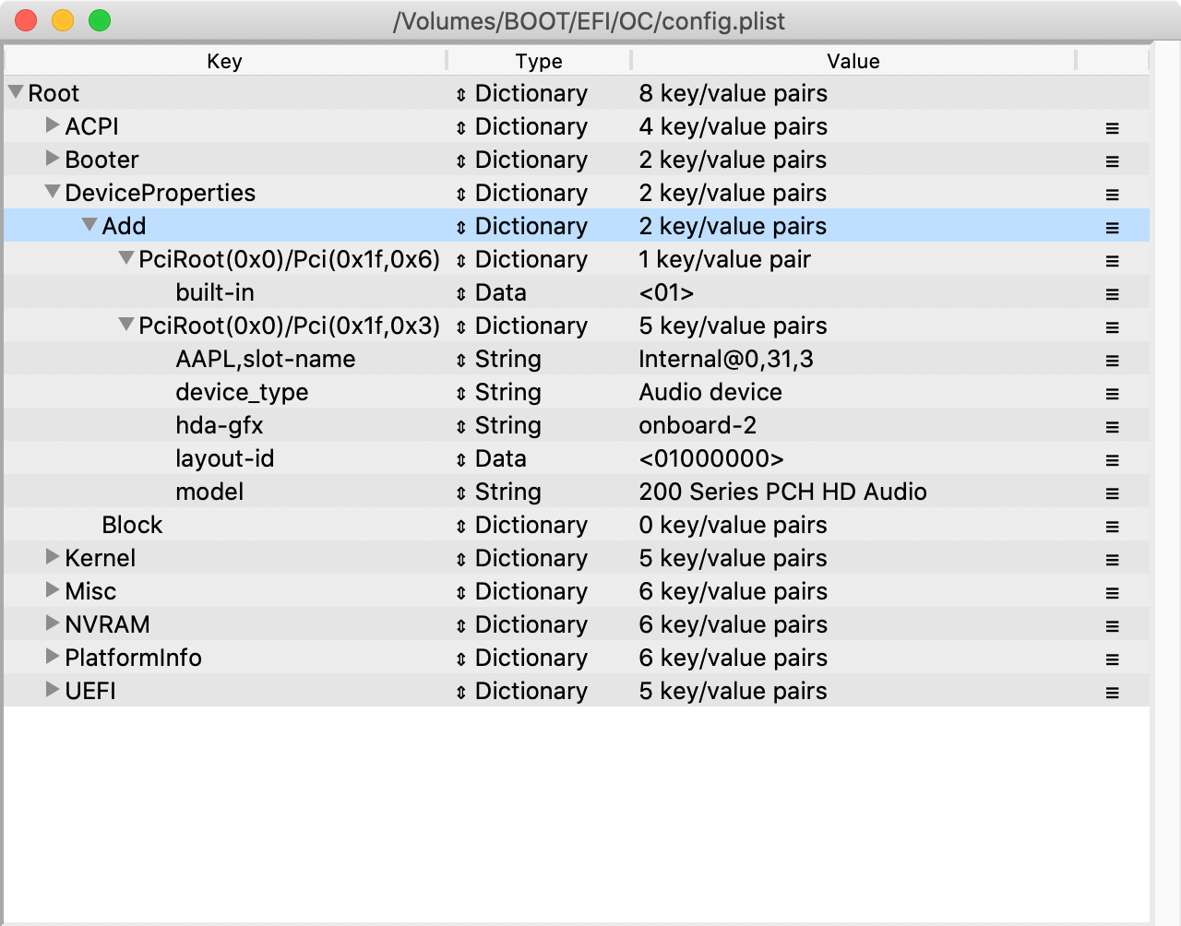Collapse the DeviceProperties section
1181x926 pixels.
53,192
